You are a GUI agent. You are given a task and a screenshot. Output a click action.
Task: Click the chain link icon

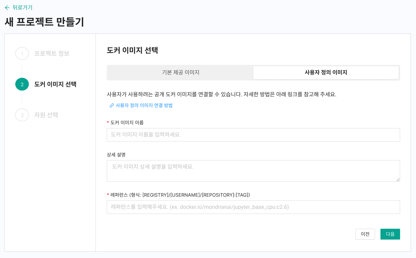(112, 105)
